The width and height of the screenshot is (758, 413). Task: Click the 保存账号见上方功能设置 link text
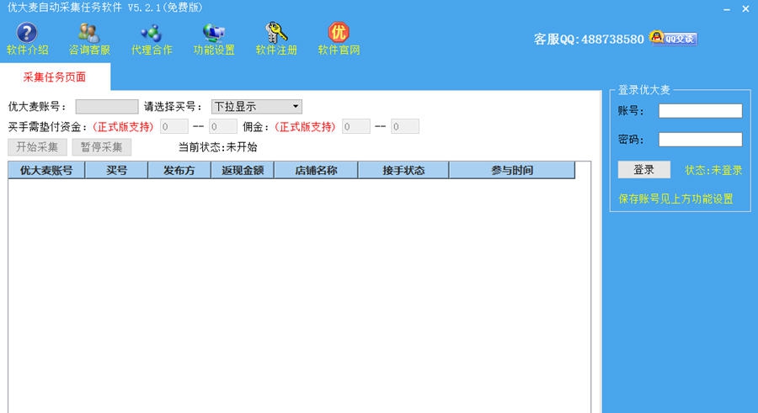coord(675,199)
